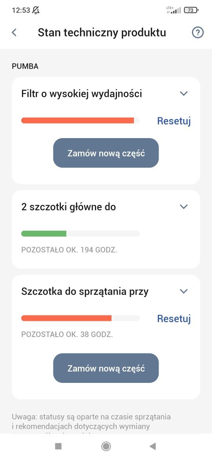This screenshot has height=459, width=212.
Task: Tap the Pozostało ok. 194 godz. text
Action: click(69, 250)
